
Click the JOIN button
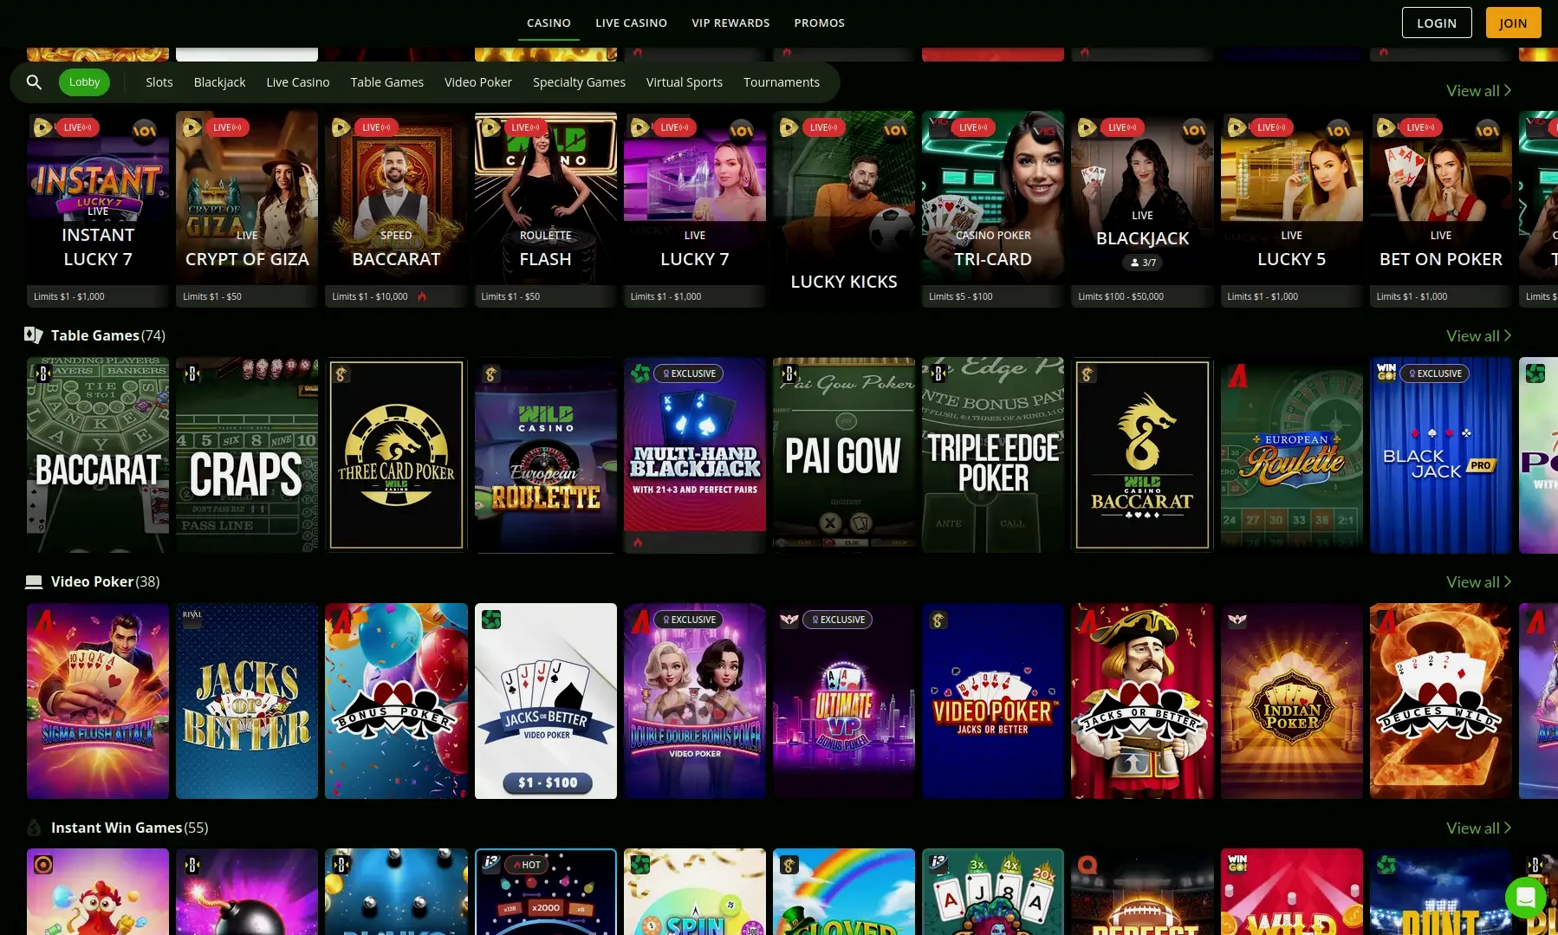[x=1512, y=23]
